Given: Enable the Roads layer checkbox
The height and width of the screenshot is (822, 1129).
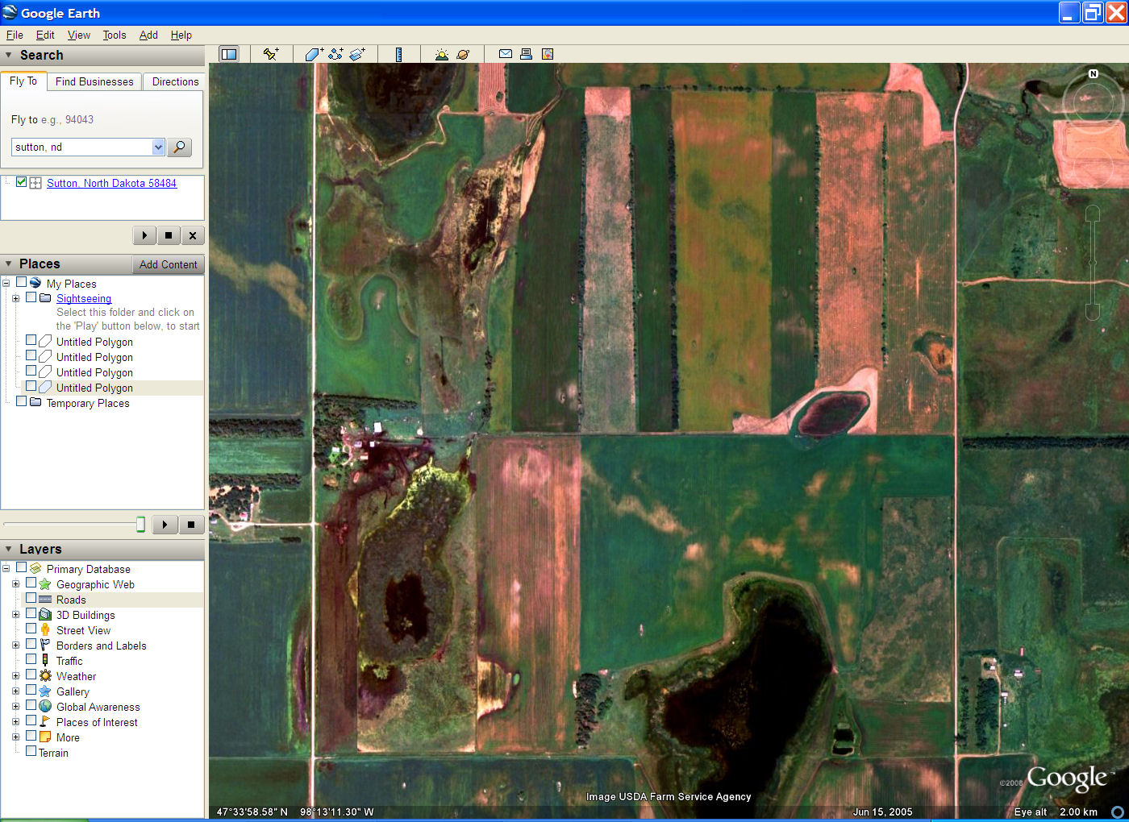Looking at the screenshot, I should pos(31,599).
